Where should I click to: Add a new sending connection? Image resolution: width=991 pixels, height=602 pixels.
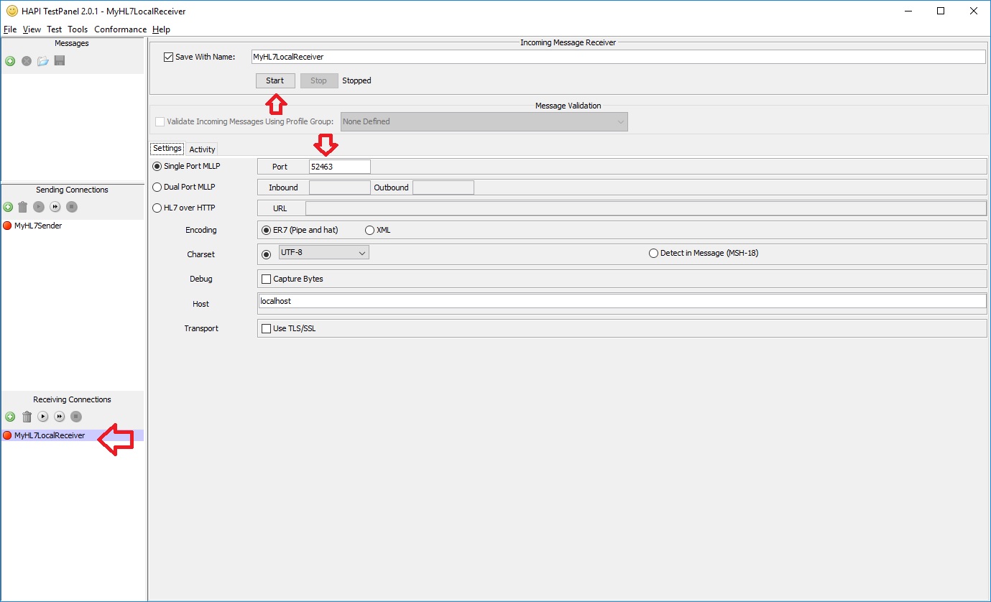[x=9, y=207]
